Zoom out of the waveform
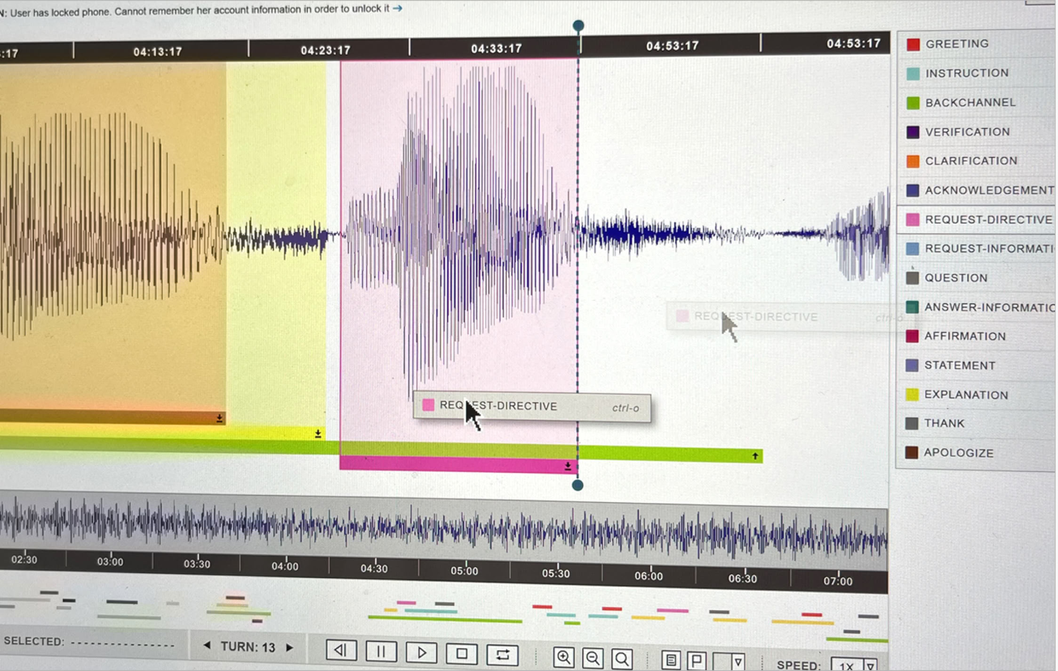This screenshot has width=1058, height=671. click(x=593, y=658)
